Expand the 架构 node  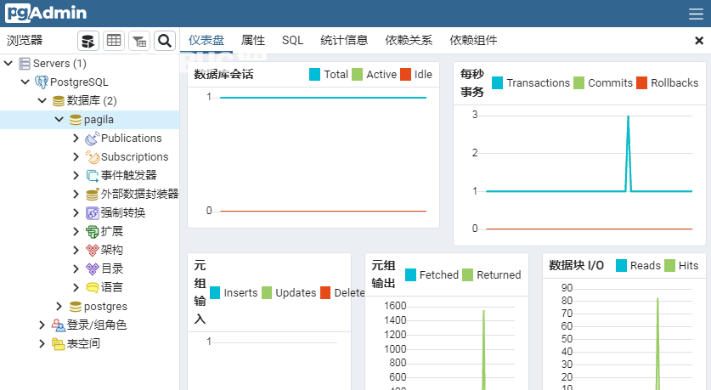coord(76,251)
